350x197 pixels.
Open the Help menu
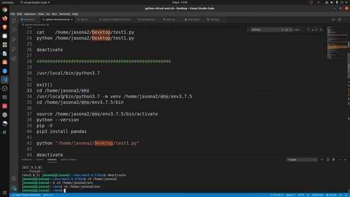(75, 14)
